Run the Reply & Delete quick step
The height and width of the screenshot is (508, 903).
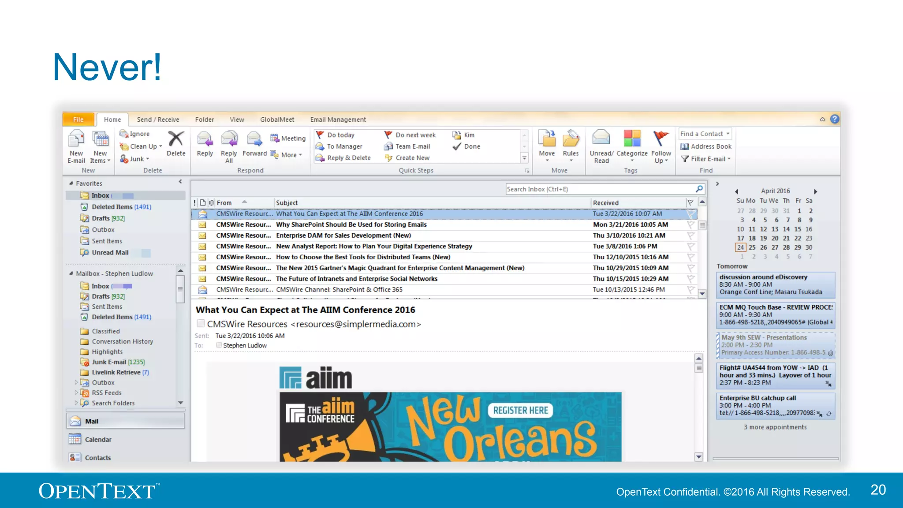[x=343, y=158]
